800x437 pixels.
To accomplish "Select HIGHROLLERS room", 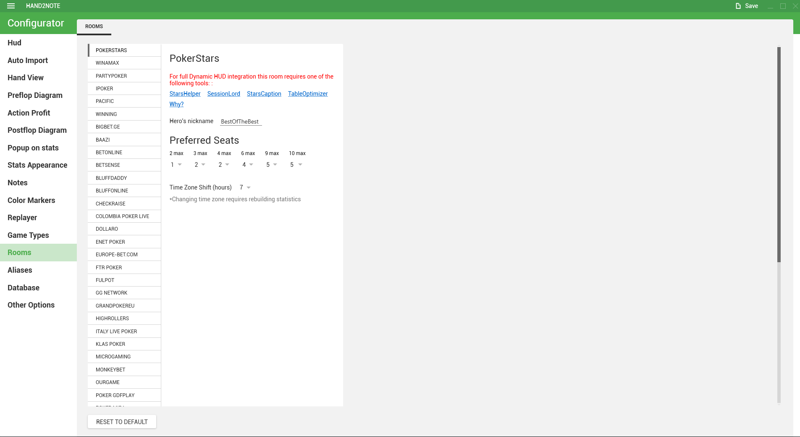I will [124, 319].
